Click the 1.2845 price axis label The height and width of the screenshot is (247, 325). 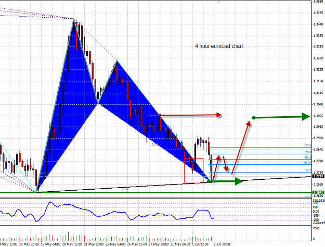coord(318,150)
